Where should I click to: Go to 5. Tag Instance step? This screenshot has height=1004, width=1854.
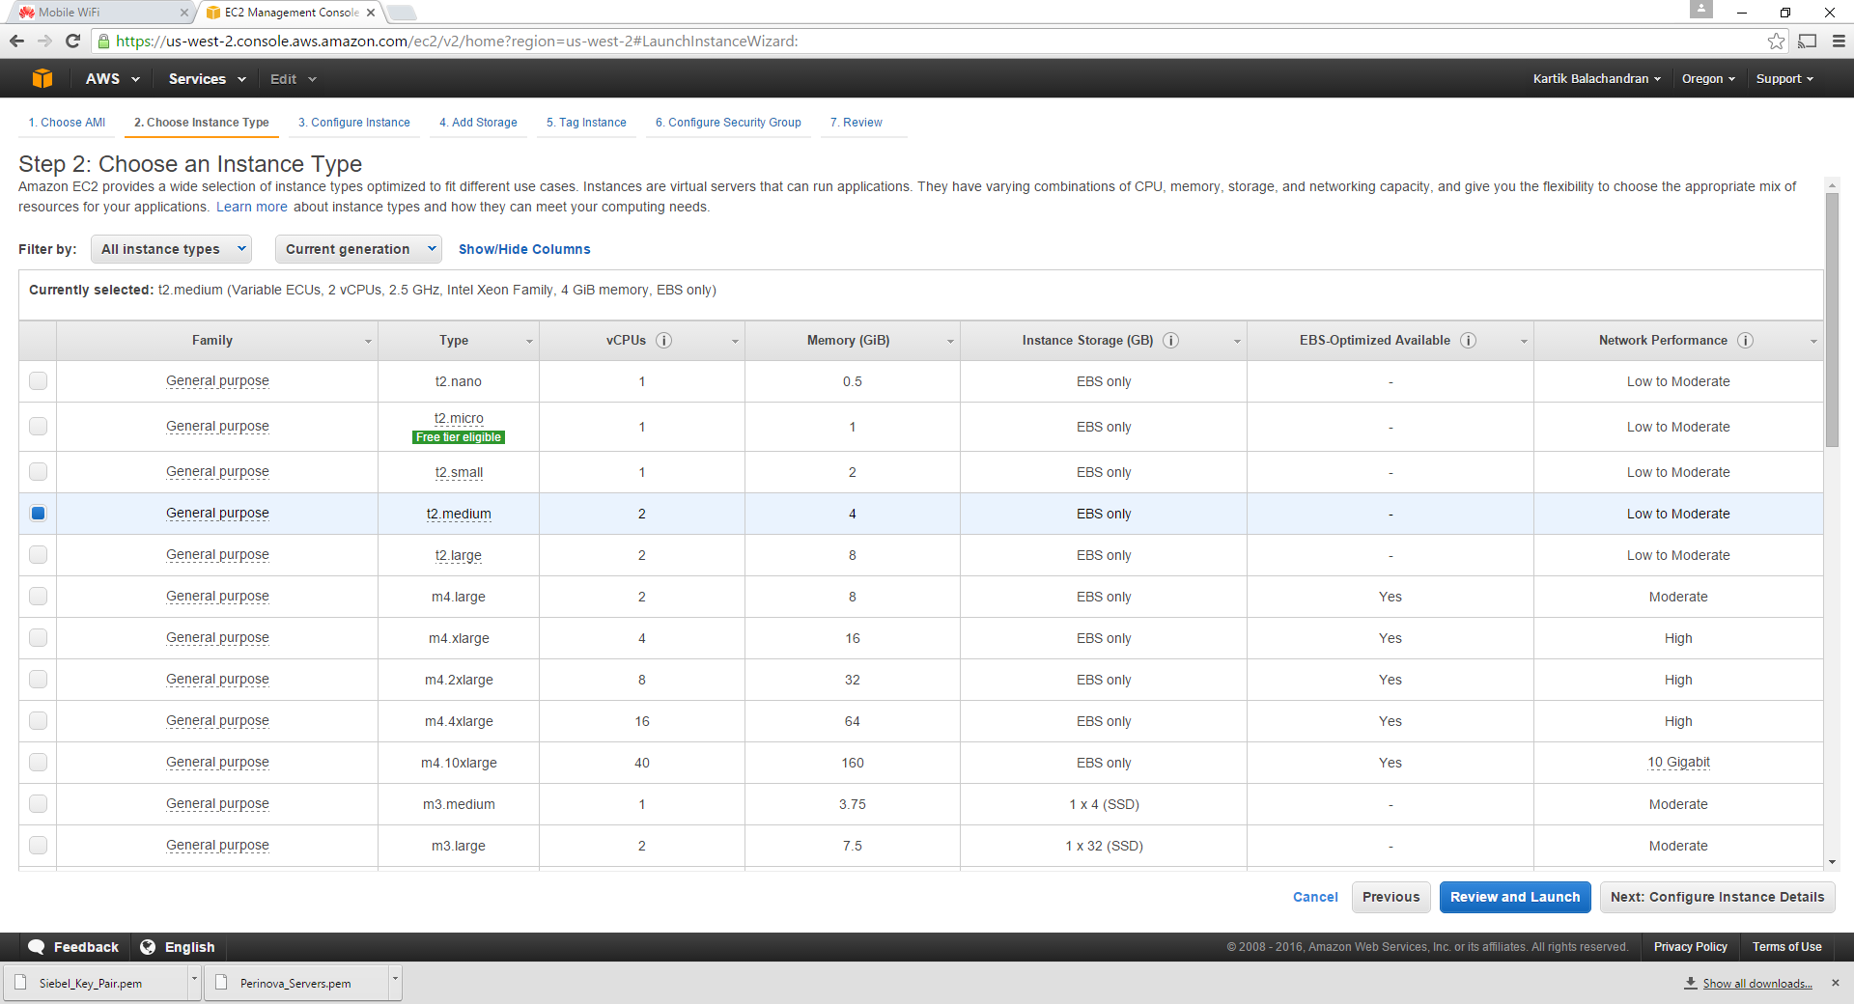tap(586, 123)
